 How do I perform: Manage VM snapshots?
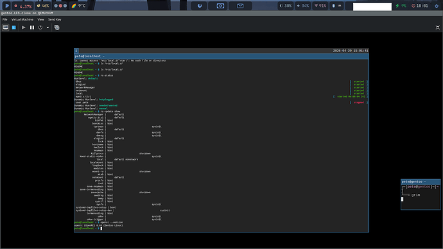point(56,28)
